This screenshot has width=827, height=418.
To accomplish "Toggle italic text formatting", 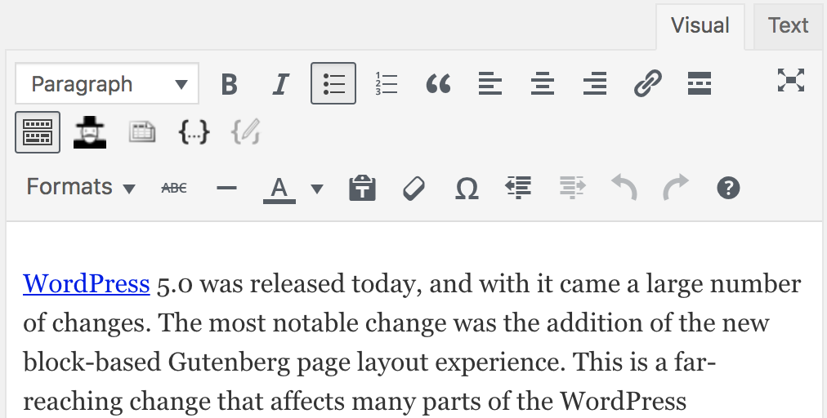I will 281,84.
